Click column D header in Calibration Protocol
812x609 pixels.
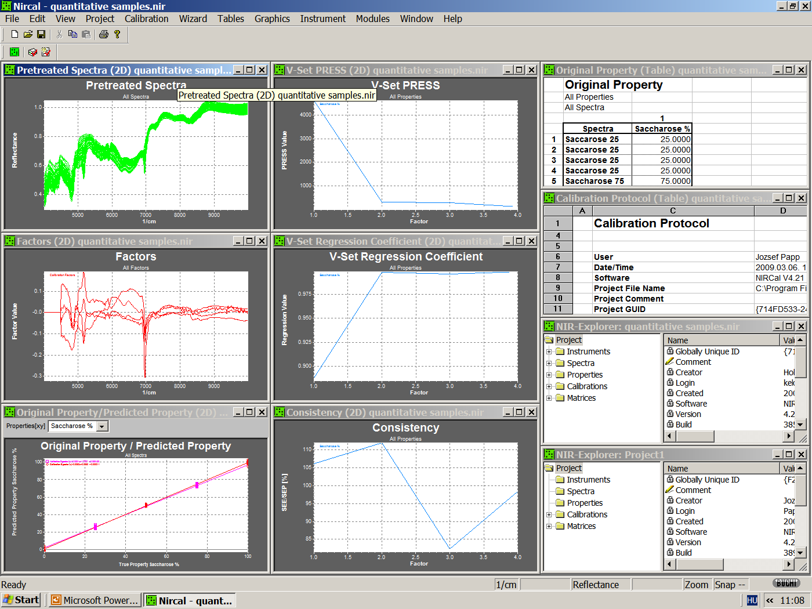[781, 211]
